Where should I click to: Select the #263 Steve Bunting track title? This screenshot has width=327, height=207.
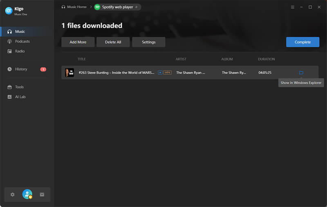(x=116, y=73)
